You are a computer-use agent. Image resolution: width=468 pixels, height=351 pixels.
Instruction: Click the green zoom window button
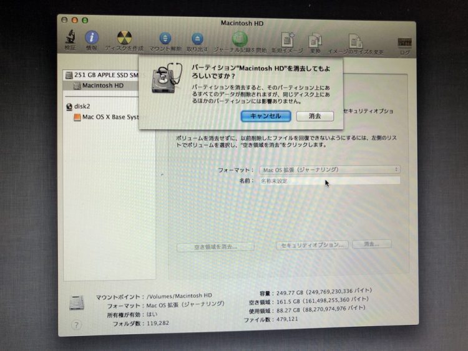[85, 21]
